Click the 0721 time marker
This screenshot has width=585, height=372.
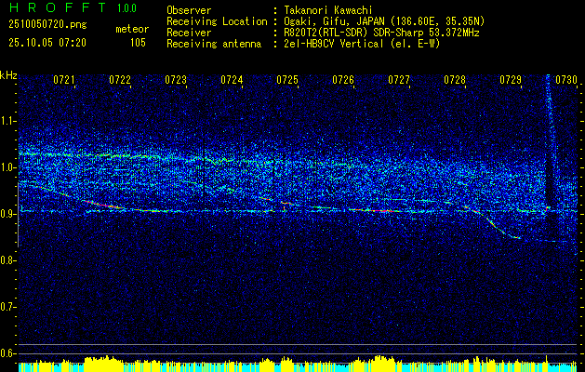click(x=64, y=80)
